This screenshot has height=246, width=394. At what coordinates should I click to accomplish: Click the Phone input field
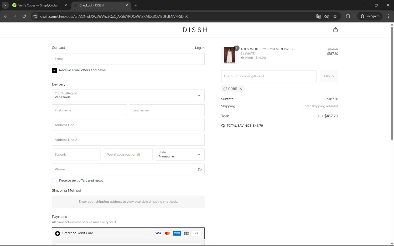[x=128, y=169]
